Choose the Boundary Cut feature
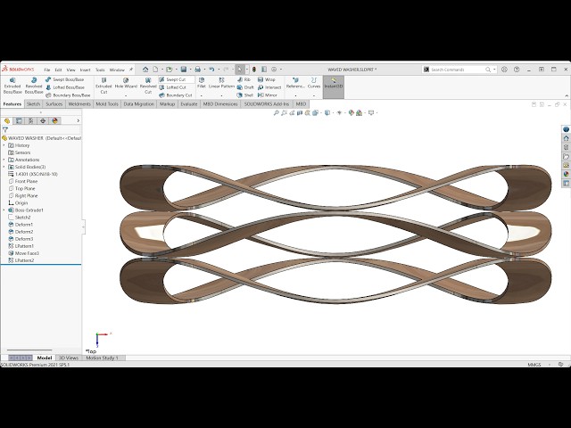Image resolution: width=571 pixels, height=428 pixels. tap(176, 95)
